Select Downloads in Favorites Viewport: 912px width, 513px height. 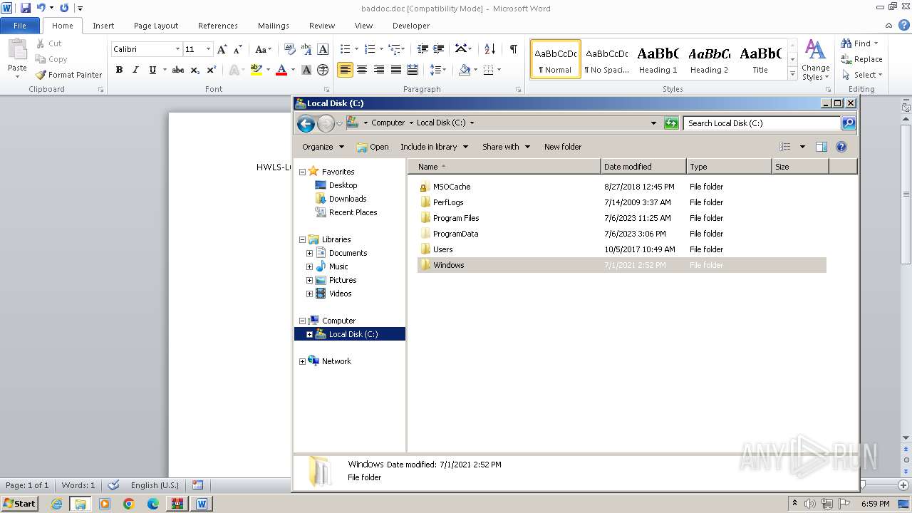pos(348,199)
